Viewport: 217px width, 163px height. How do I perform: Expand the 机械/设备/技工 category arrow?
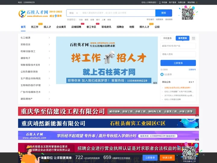(x=49, y=51)
